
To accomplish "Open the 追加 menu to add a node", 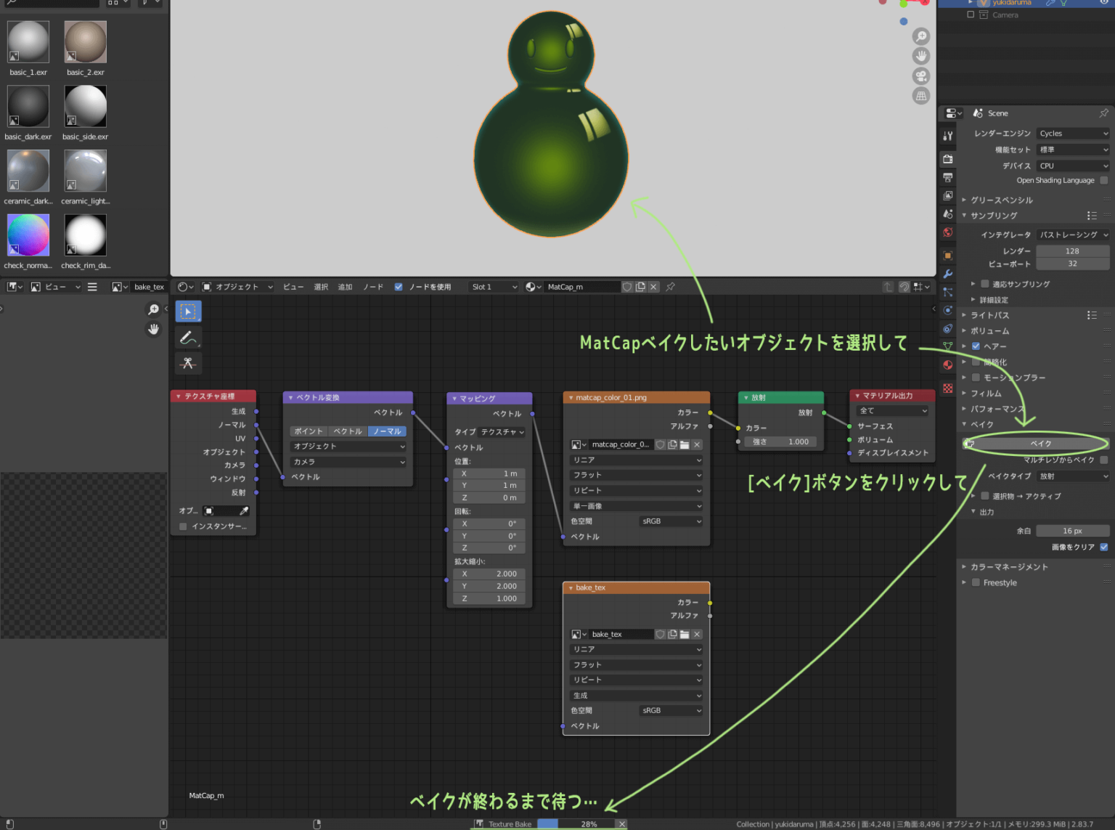I will point(345,286).
